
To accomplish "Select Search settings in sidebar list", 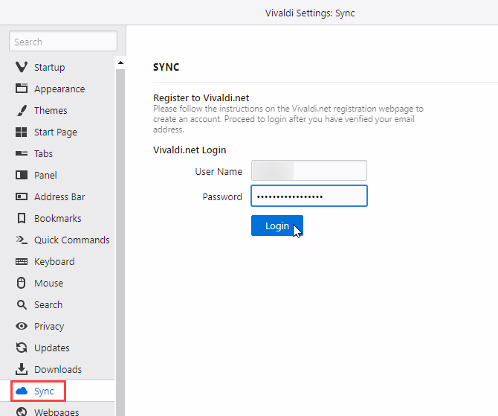I will 57,304.
